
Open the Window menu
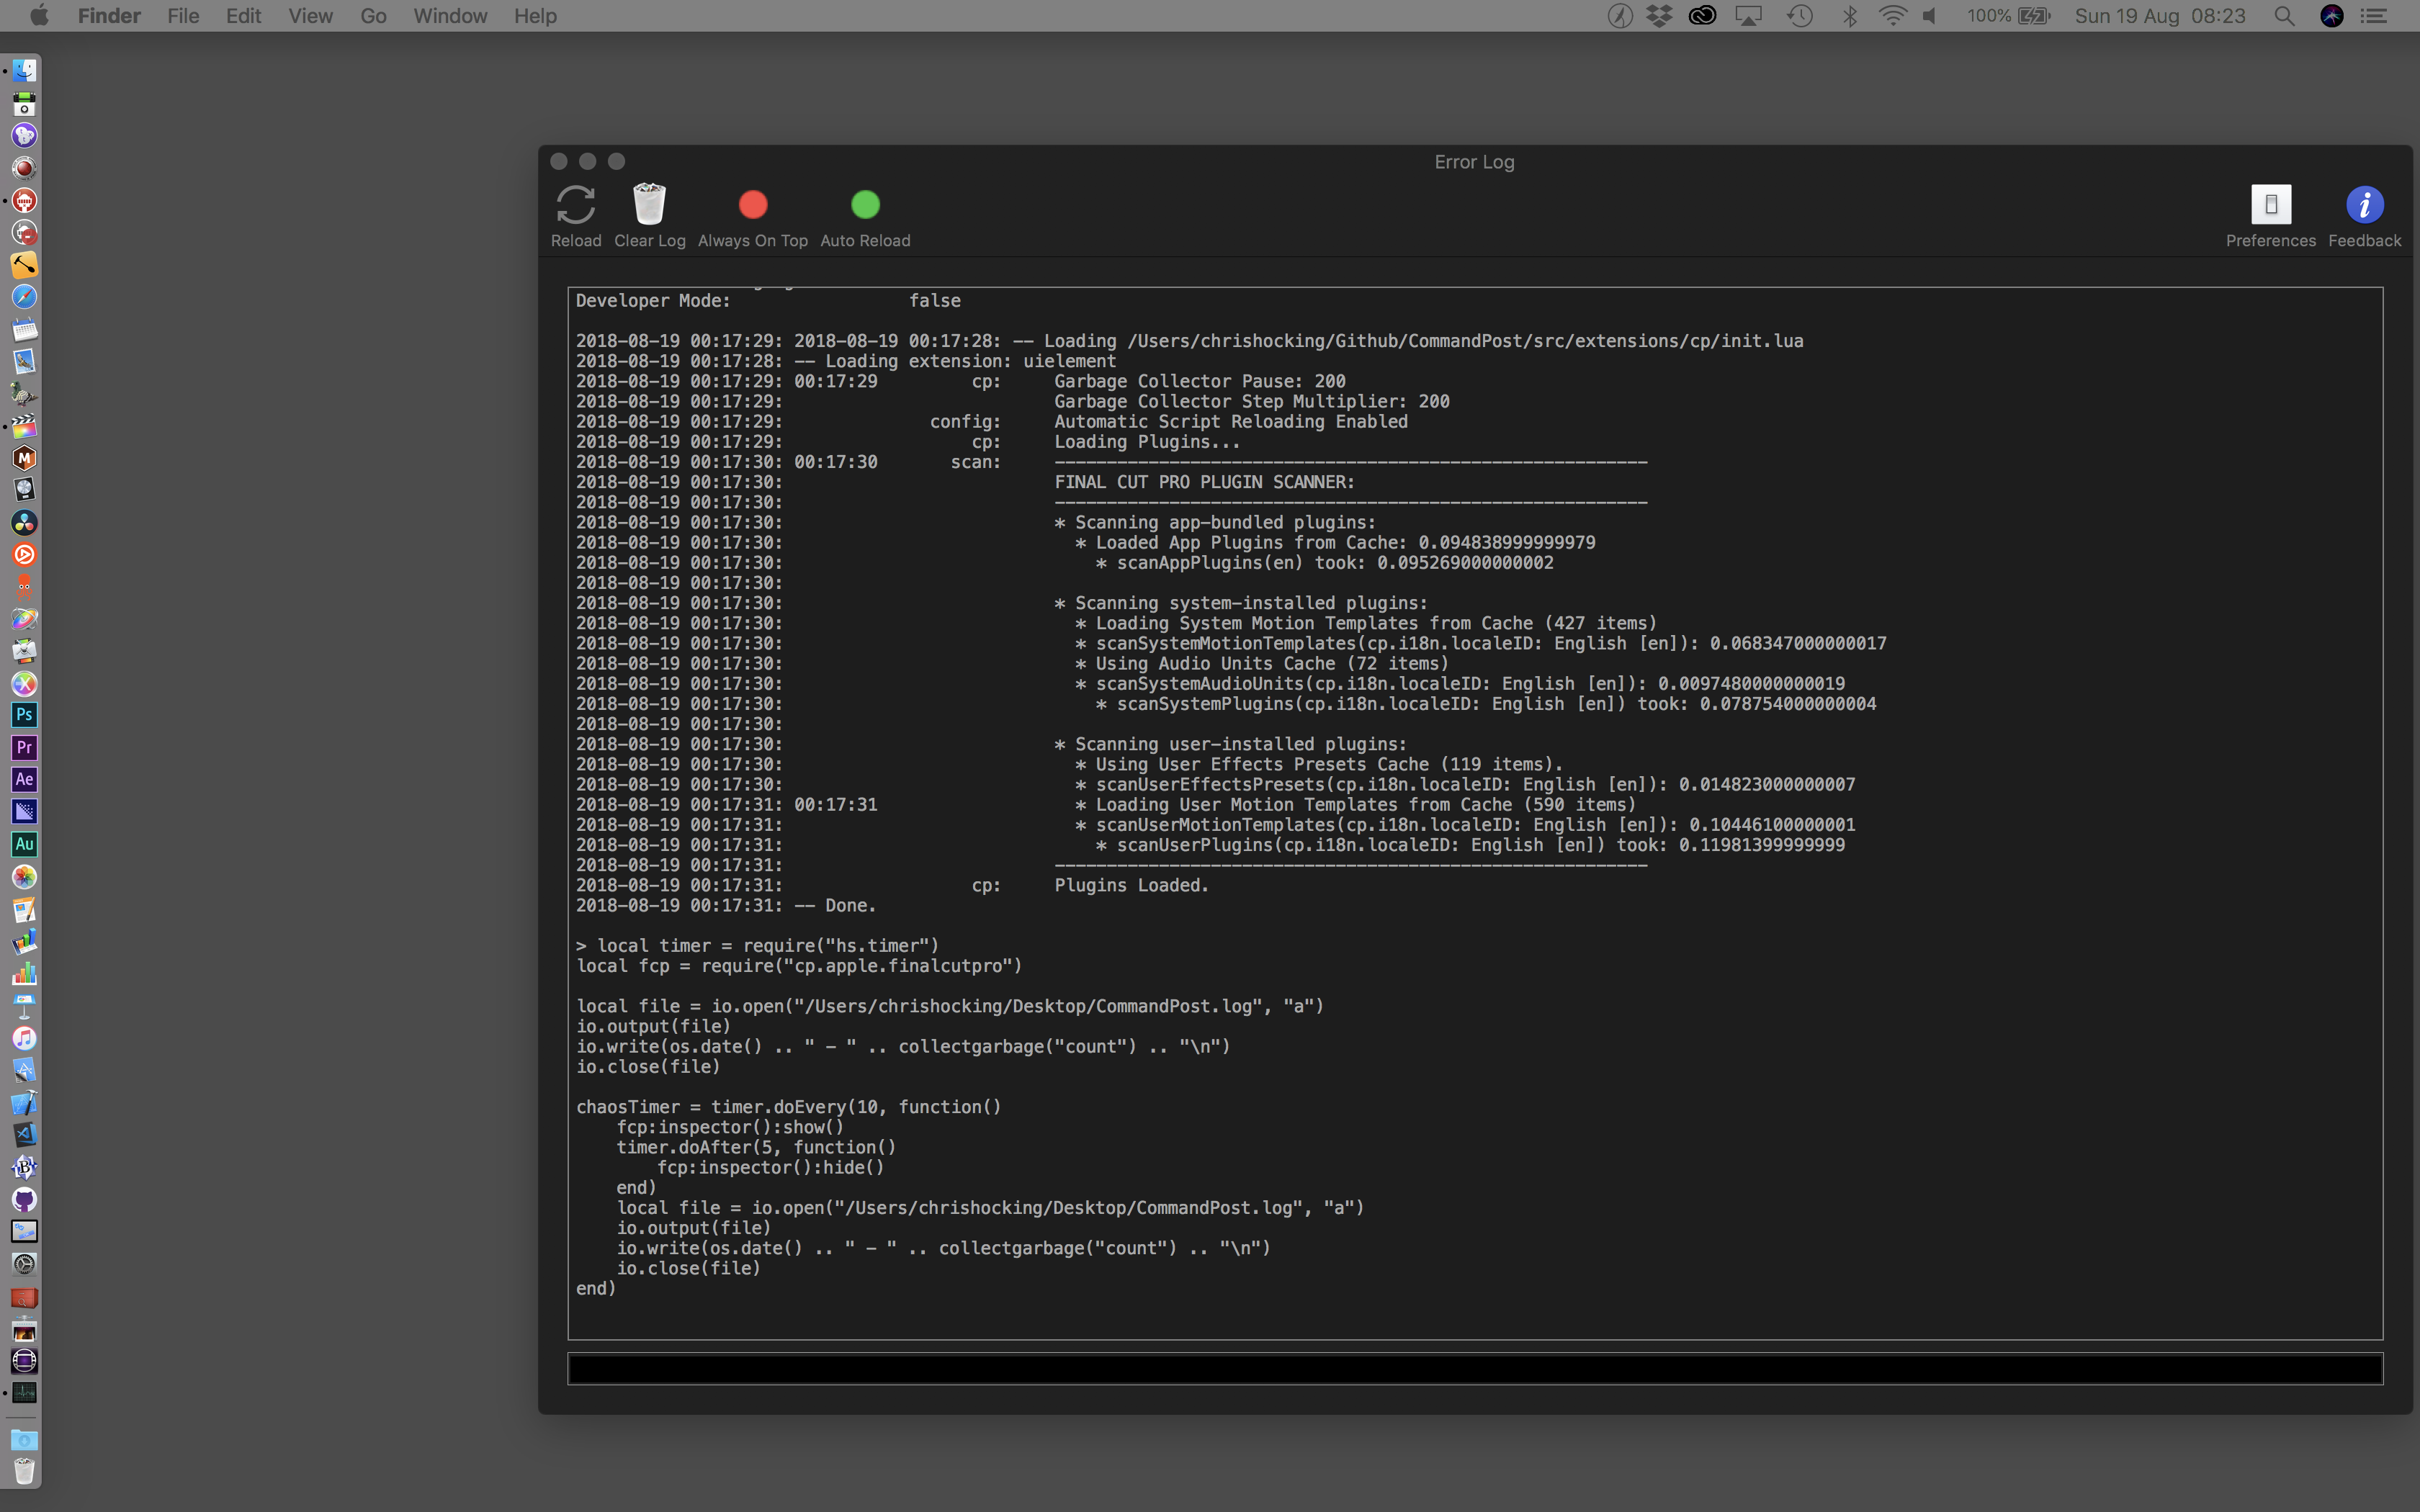[449, 15]
